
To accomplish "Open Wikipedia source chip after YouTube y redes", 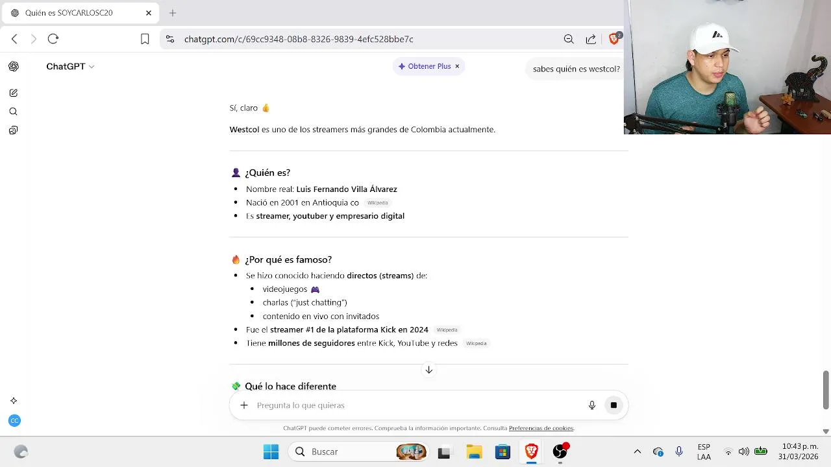I will click(x=476, y=343).
